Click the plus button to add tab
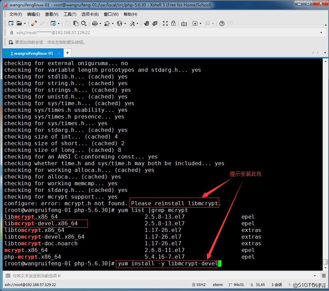The image size is (329, 291). (67, 53)
